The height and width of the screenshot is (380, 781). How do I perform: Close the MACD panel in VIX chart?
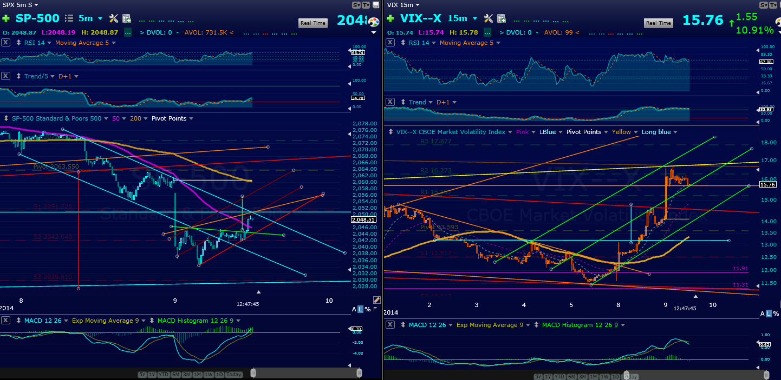pos(390,325)
